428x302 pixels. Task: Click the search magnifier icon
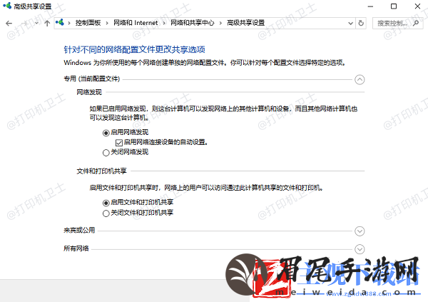416,23
